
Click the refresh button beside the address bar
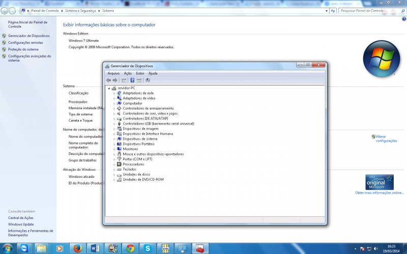click(333, 11)
